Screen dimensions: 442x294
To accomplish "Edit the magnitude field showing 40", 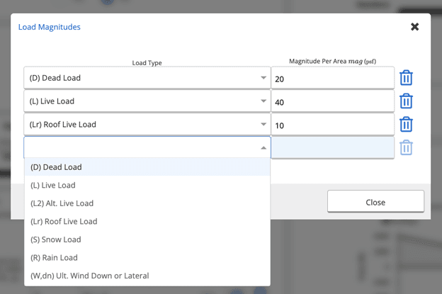I will point(333,101).
